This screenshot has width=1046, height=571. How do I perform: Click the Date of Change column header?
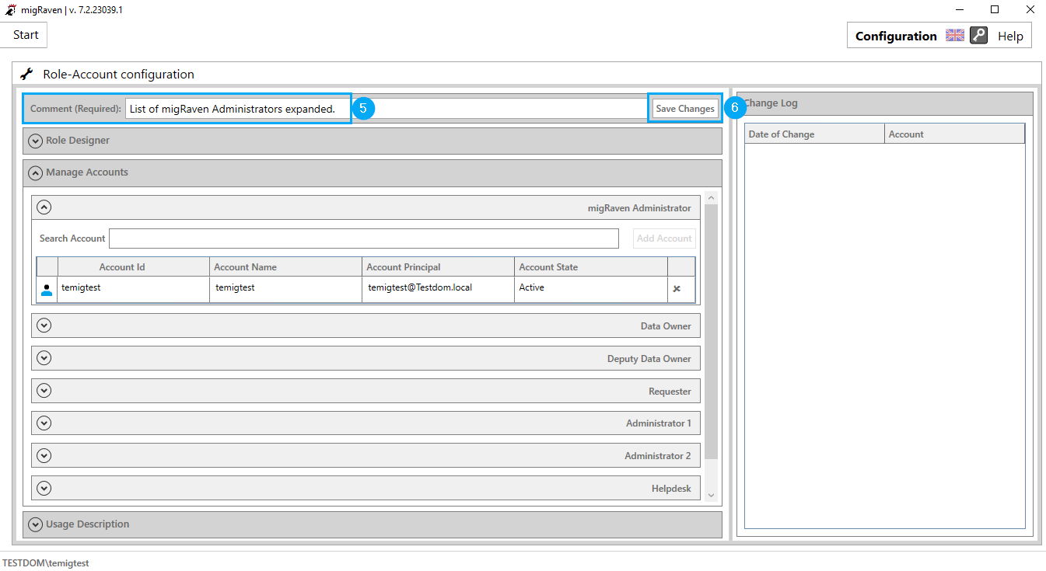(815, 134)
